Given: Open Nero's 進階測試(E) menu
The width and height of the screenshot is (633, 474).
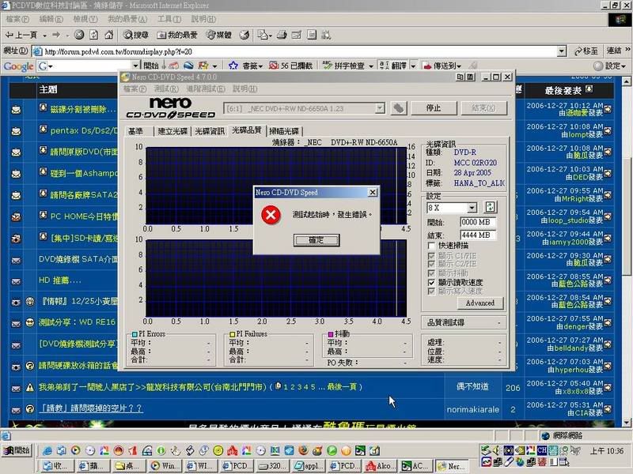Looking at the screenshot, I should pyautogui.click(x=206, y=88).
